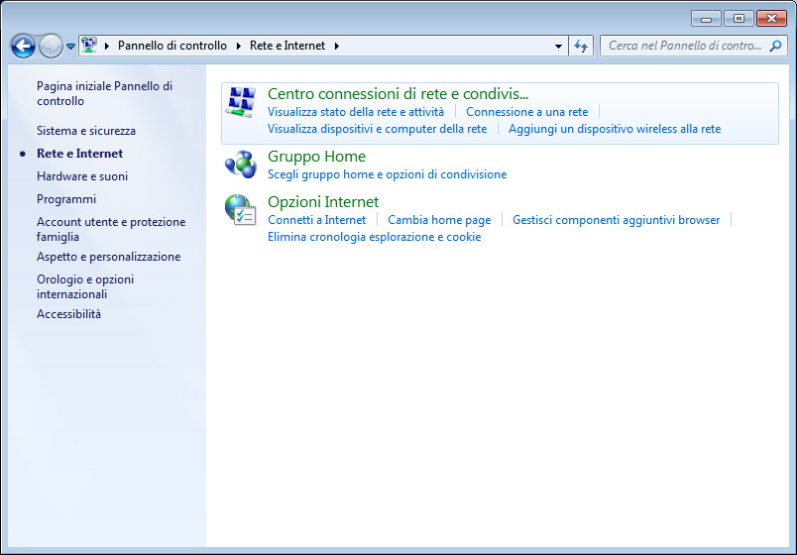The height and width of the screenshot is (555, 797).
Task: Open Programmi category
Action: pyautogui.click(x=66, y=199)
